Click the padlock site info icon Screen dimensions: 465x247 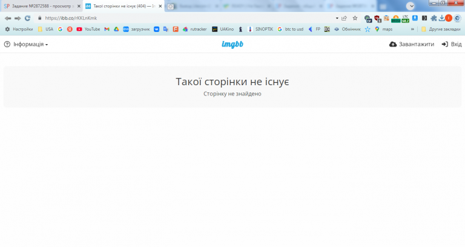(x=40, y=18)
